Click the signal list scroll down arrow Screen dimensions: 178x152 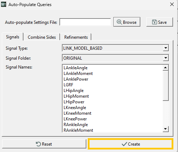click(166, 129)
